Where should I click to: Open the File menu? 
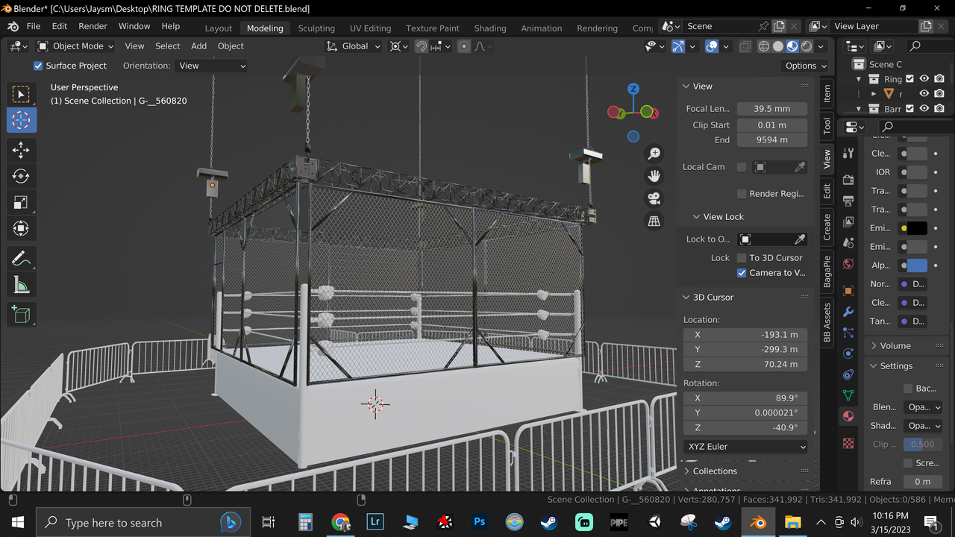click(x=34, y=26)
